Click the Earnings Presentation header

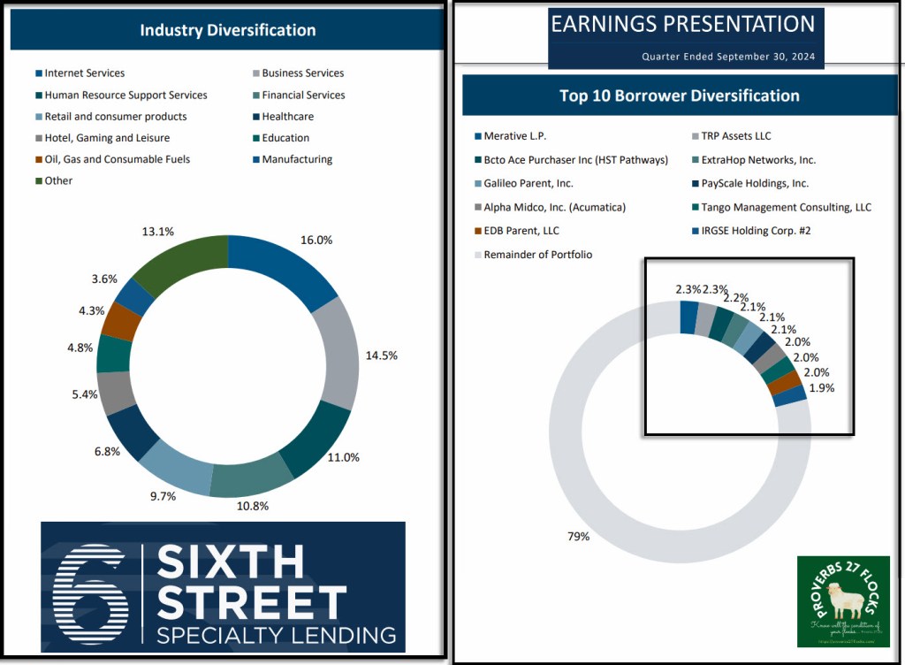pyautogui.click(x=682, y=25)
